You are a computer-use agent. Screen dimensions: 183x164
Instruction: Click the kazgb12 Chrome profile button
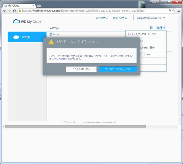tap(154, 2)
